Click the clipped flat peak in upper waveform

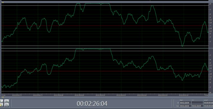click(97, 4)
